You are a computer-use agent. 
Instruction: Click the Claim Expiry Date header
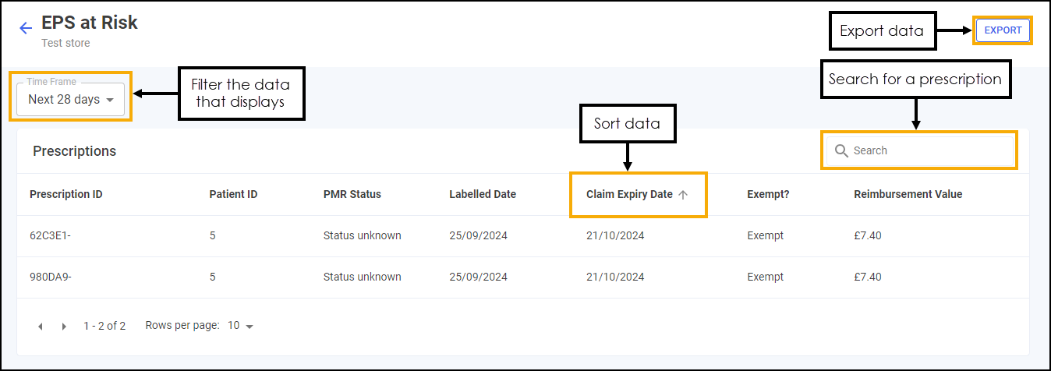tap(629, 194)
